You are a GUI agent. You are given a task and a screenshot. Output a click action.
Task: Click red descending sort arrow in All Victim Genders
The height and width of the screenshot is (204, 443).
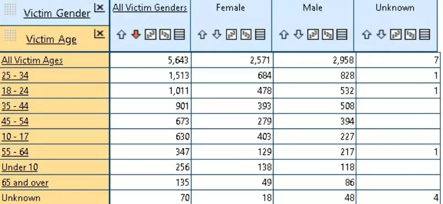(x=136, y=35)
